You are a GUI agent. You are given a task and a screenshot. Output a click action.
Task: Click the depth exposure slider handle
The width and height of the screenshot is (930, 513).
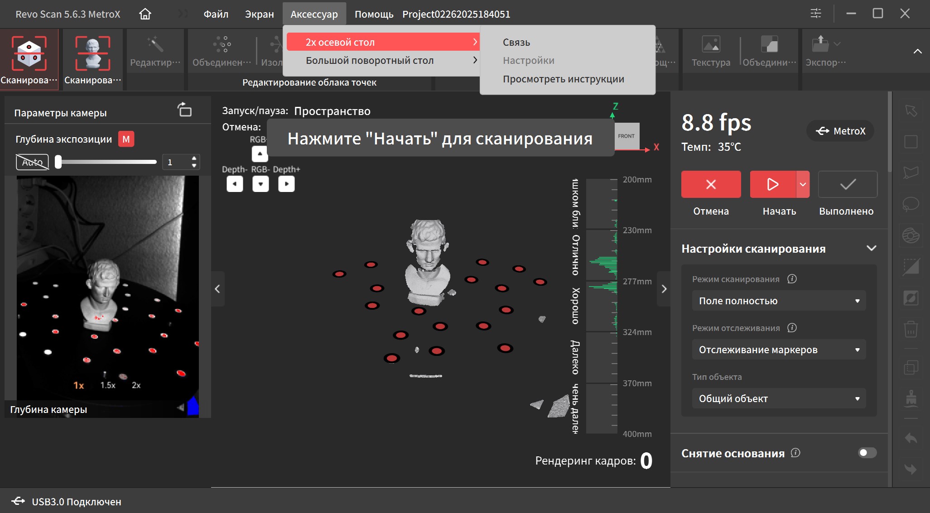coord(58,162)
